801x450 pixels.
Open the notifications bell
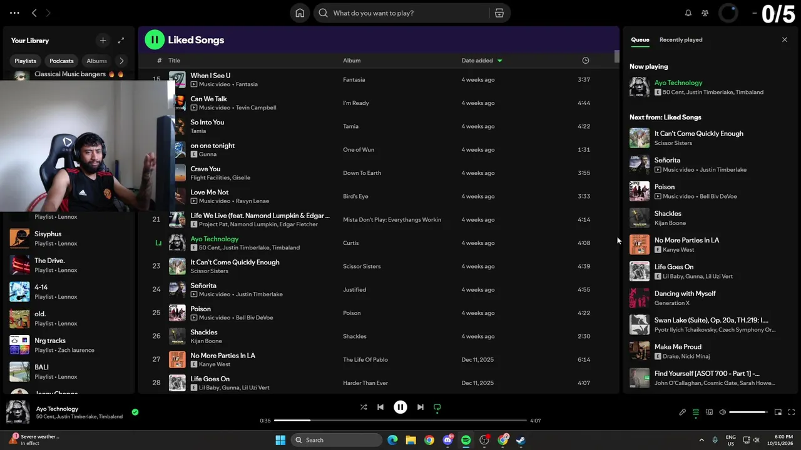[x=688, y=13]
